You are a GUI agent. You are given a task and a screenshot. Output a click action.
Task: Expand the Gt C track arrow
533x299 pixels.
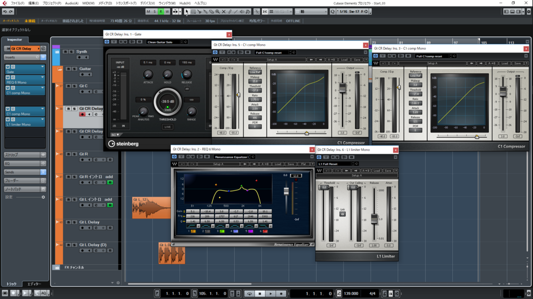pos(57,86)
